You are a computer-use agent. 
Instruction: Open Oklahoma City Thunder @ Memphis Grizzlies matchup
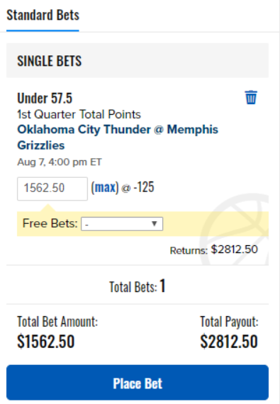(x=118, y=137)
